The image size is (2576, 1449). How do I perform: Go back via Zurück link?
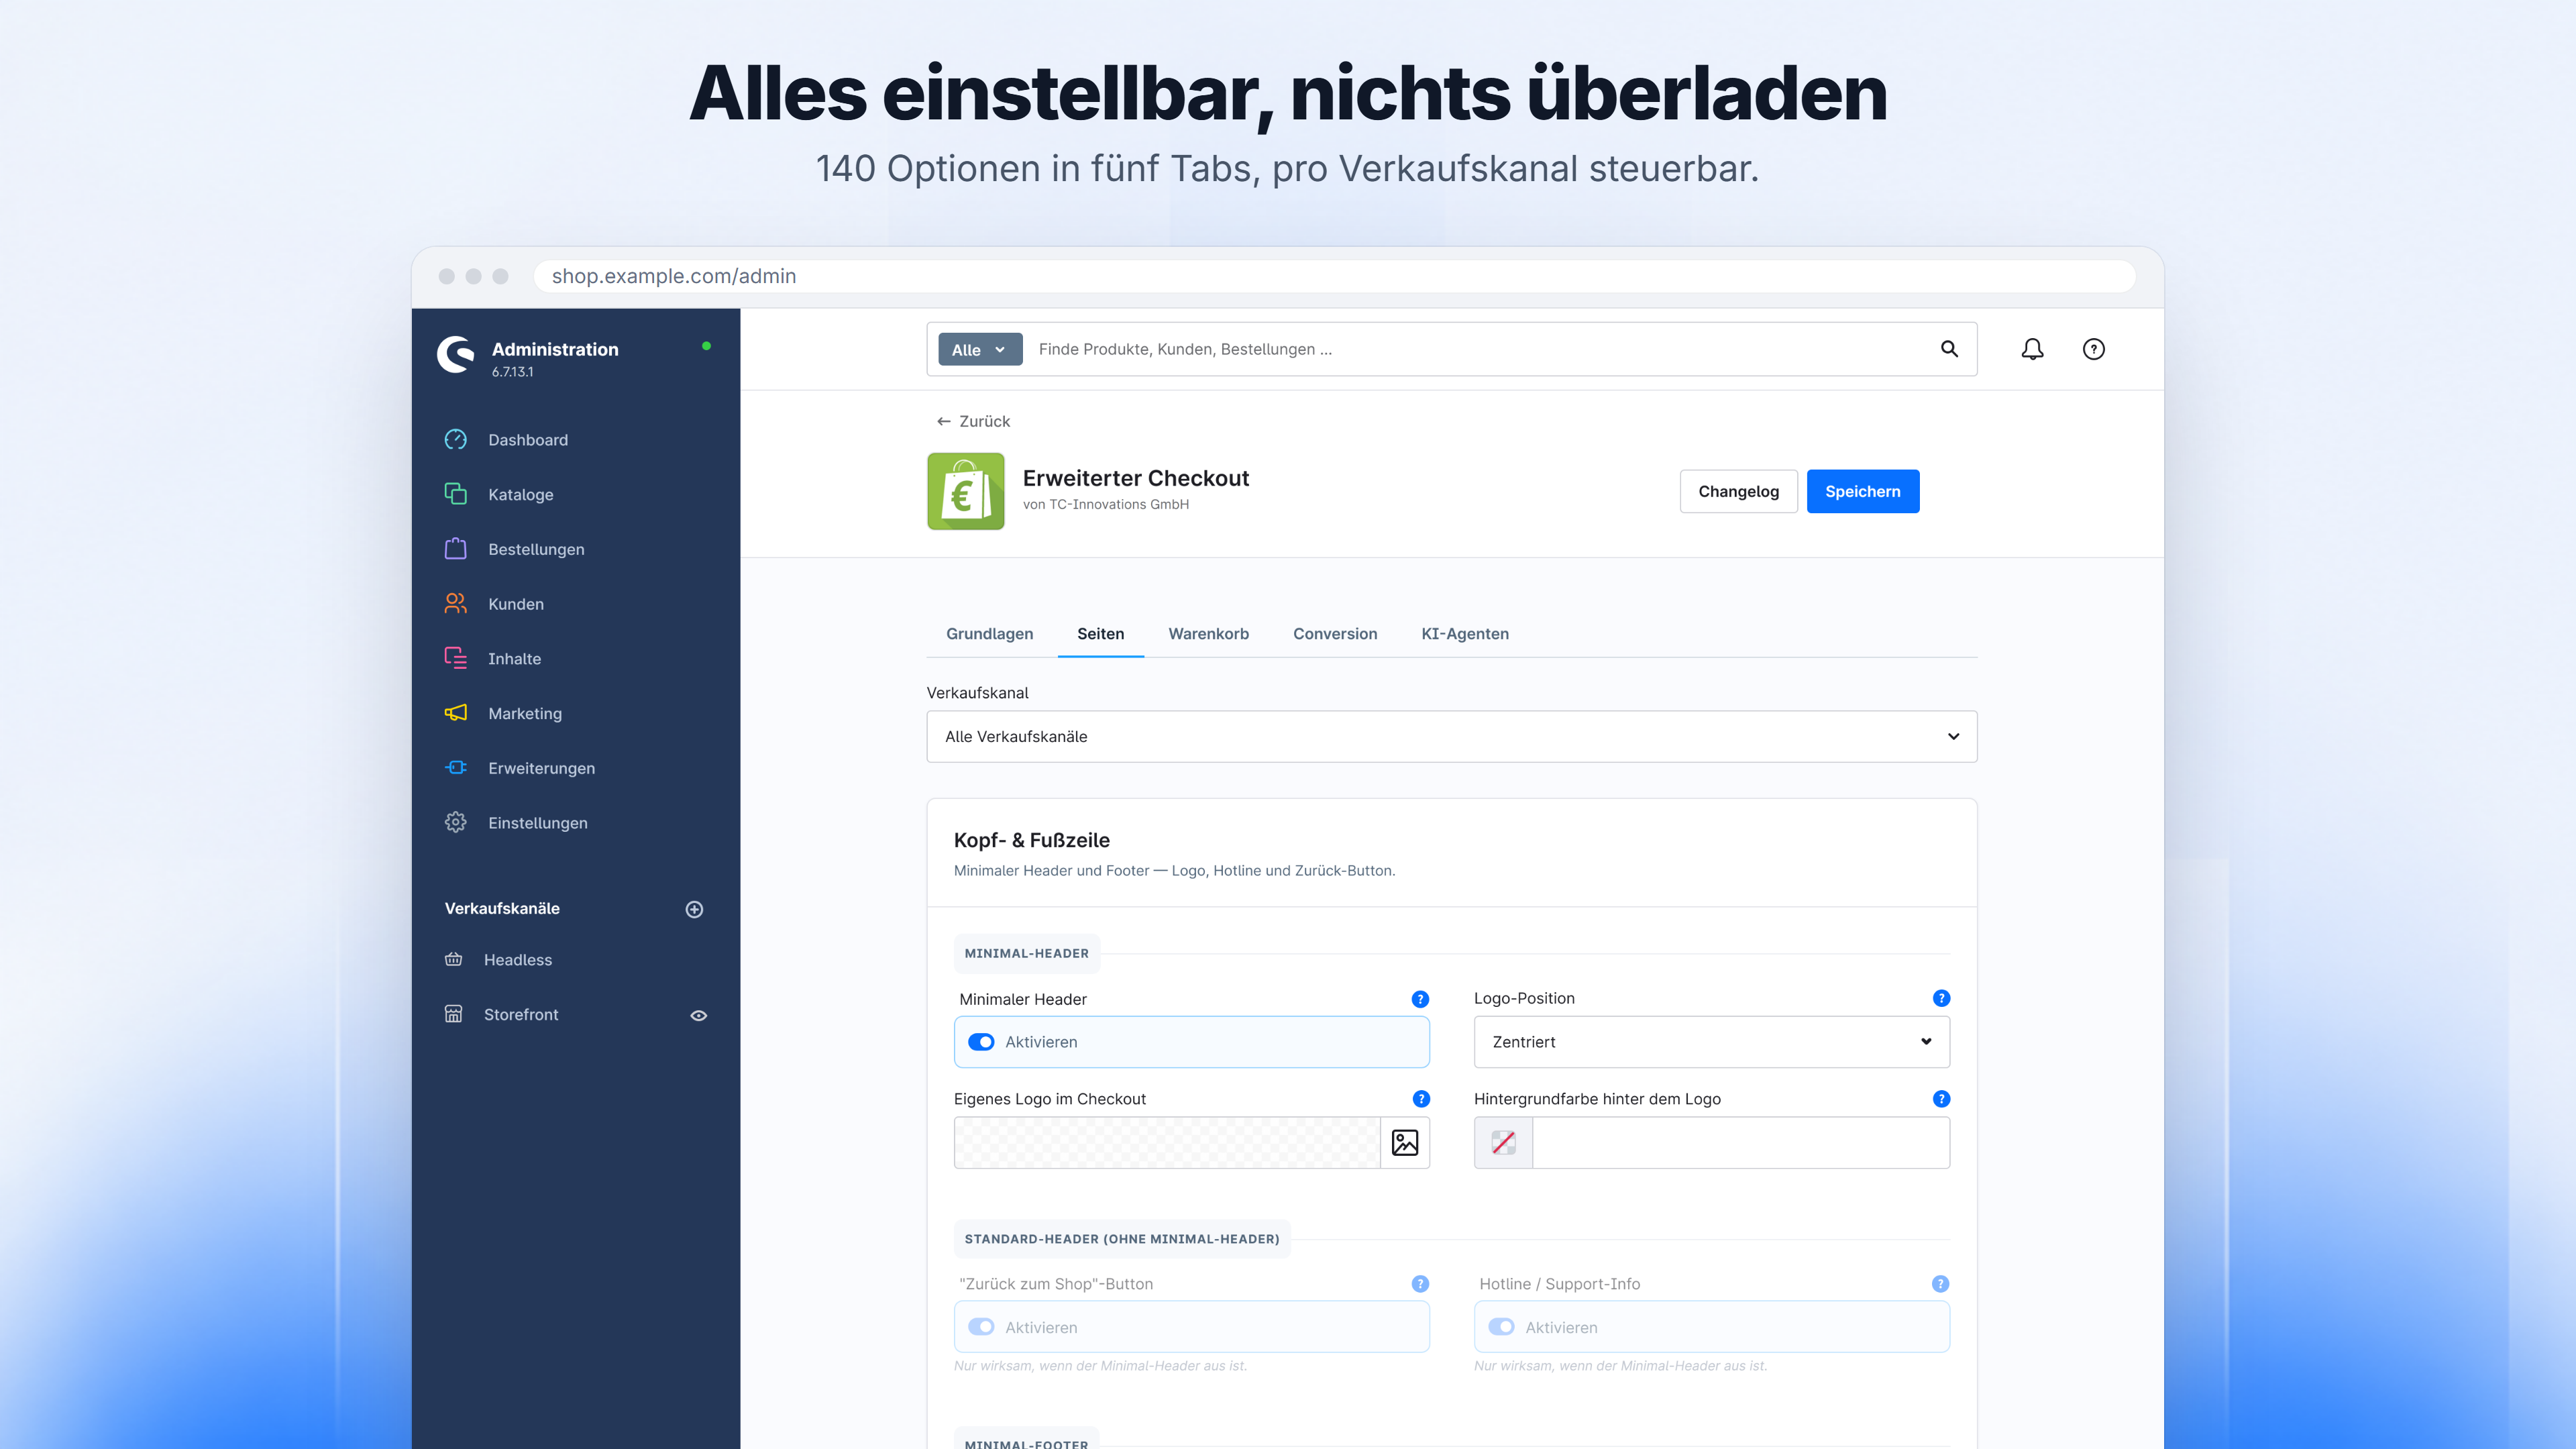point(973,421)
